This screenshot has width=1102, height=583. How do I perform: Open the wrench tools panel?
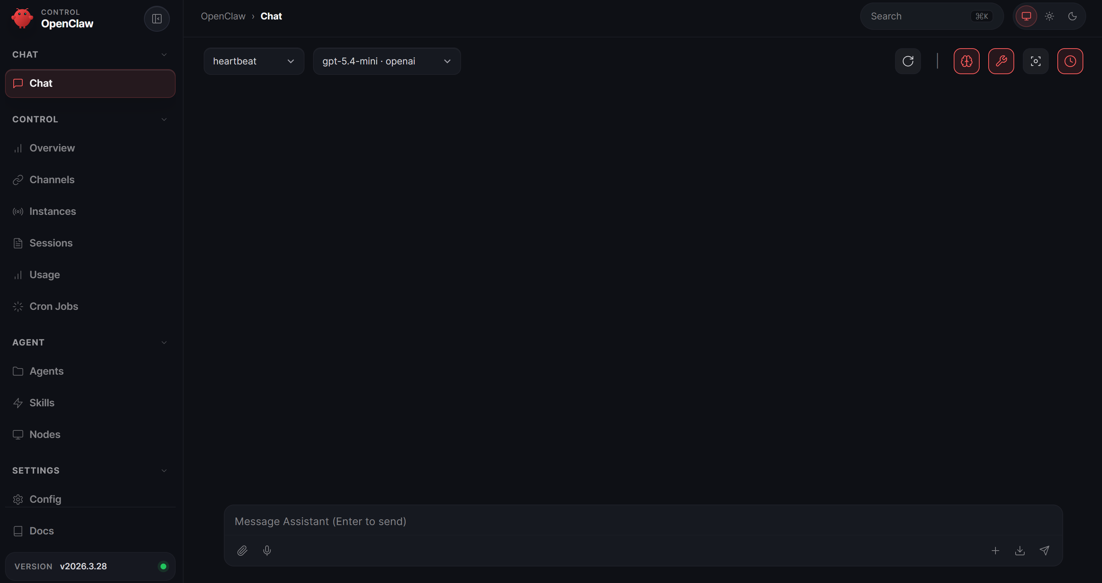pyautogui.click(x=1001, y=61)
